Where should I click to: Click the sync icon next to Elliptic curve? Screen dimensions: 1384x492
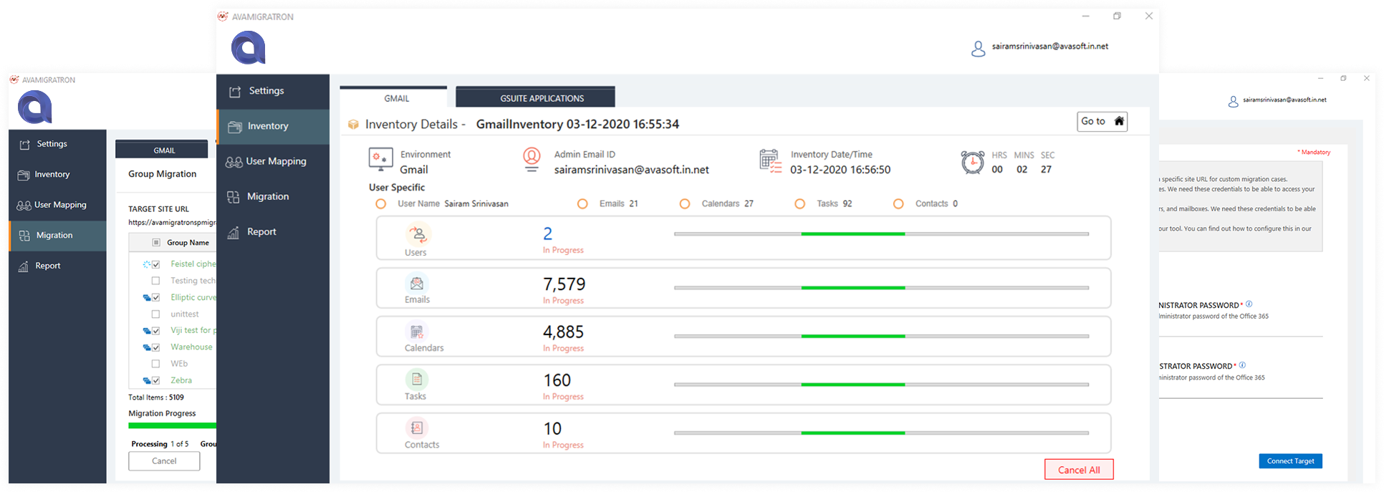(x=147, y=298)
